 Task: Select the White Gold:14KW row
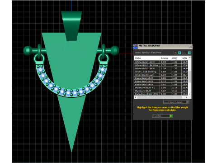coord(161,62)
